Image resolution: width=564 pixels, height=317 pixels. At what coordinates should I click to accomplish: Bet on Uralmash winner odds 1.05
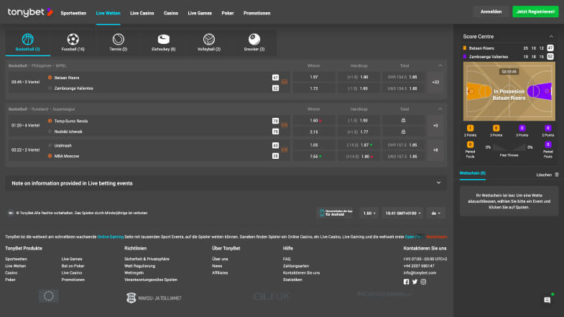click(314, 145)
